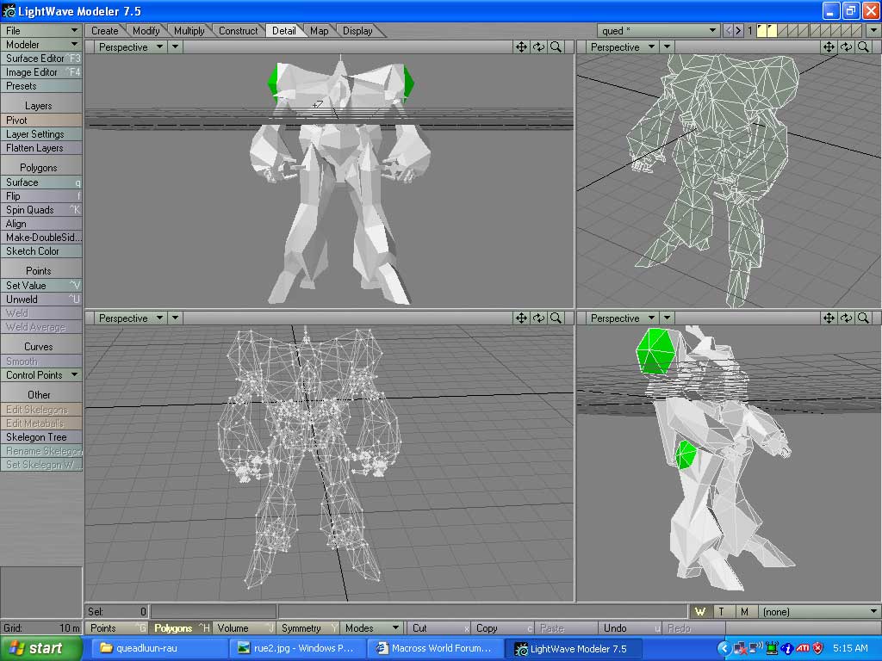
Task: Click the Sketch Color button
Action: [x=41, y=251]
